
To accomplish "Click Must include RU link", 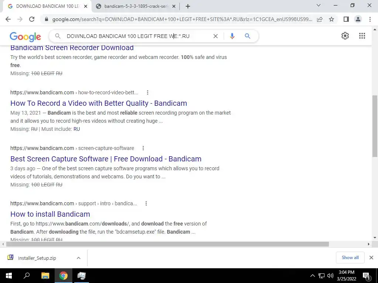I will pos(77,129).
